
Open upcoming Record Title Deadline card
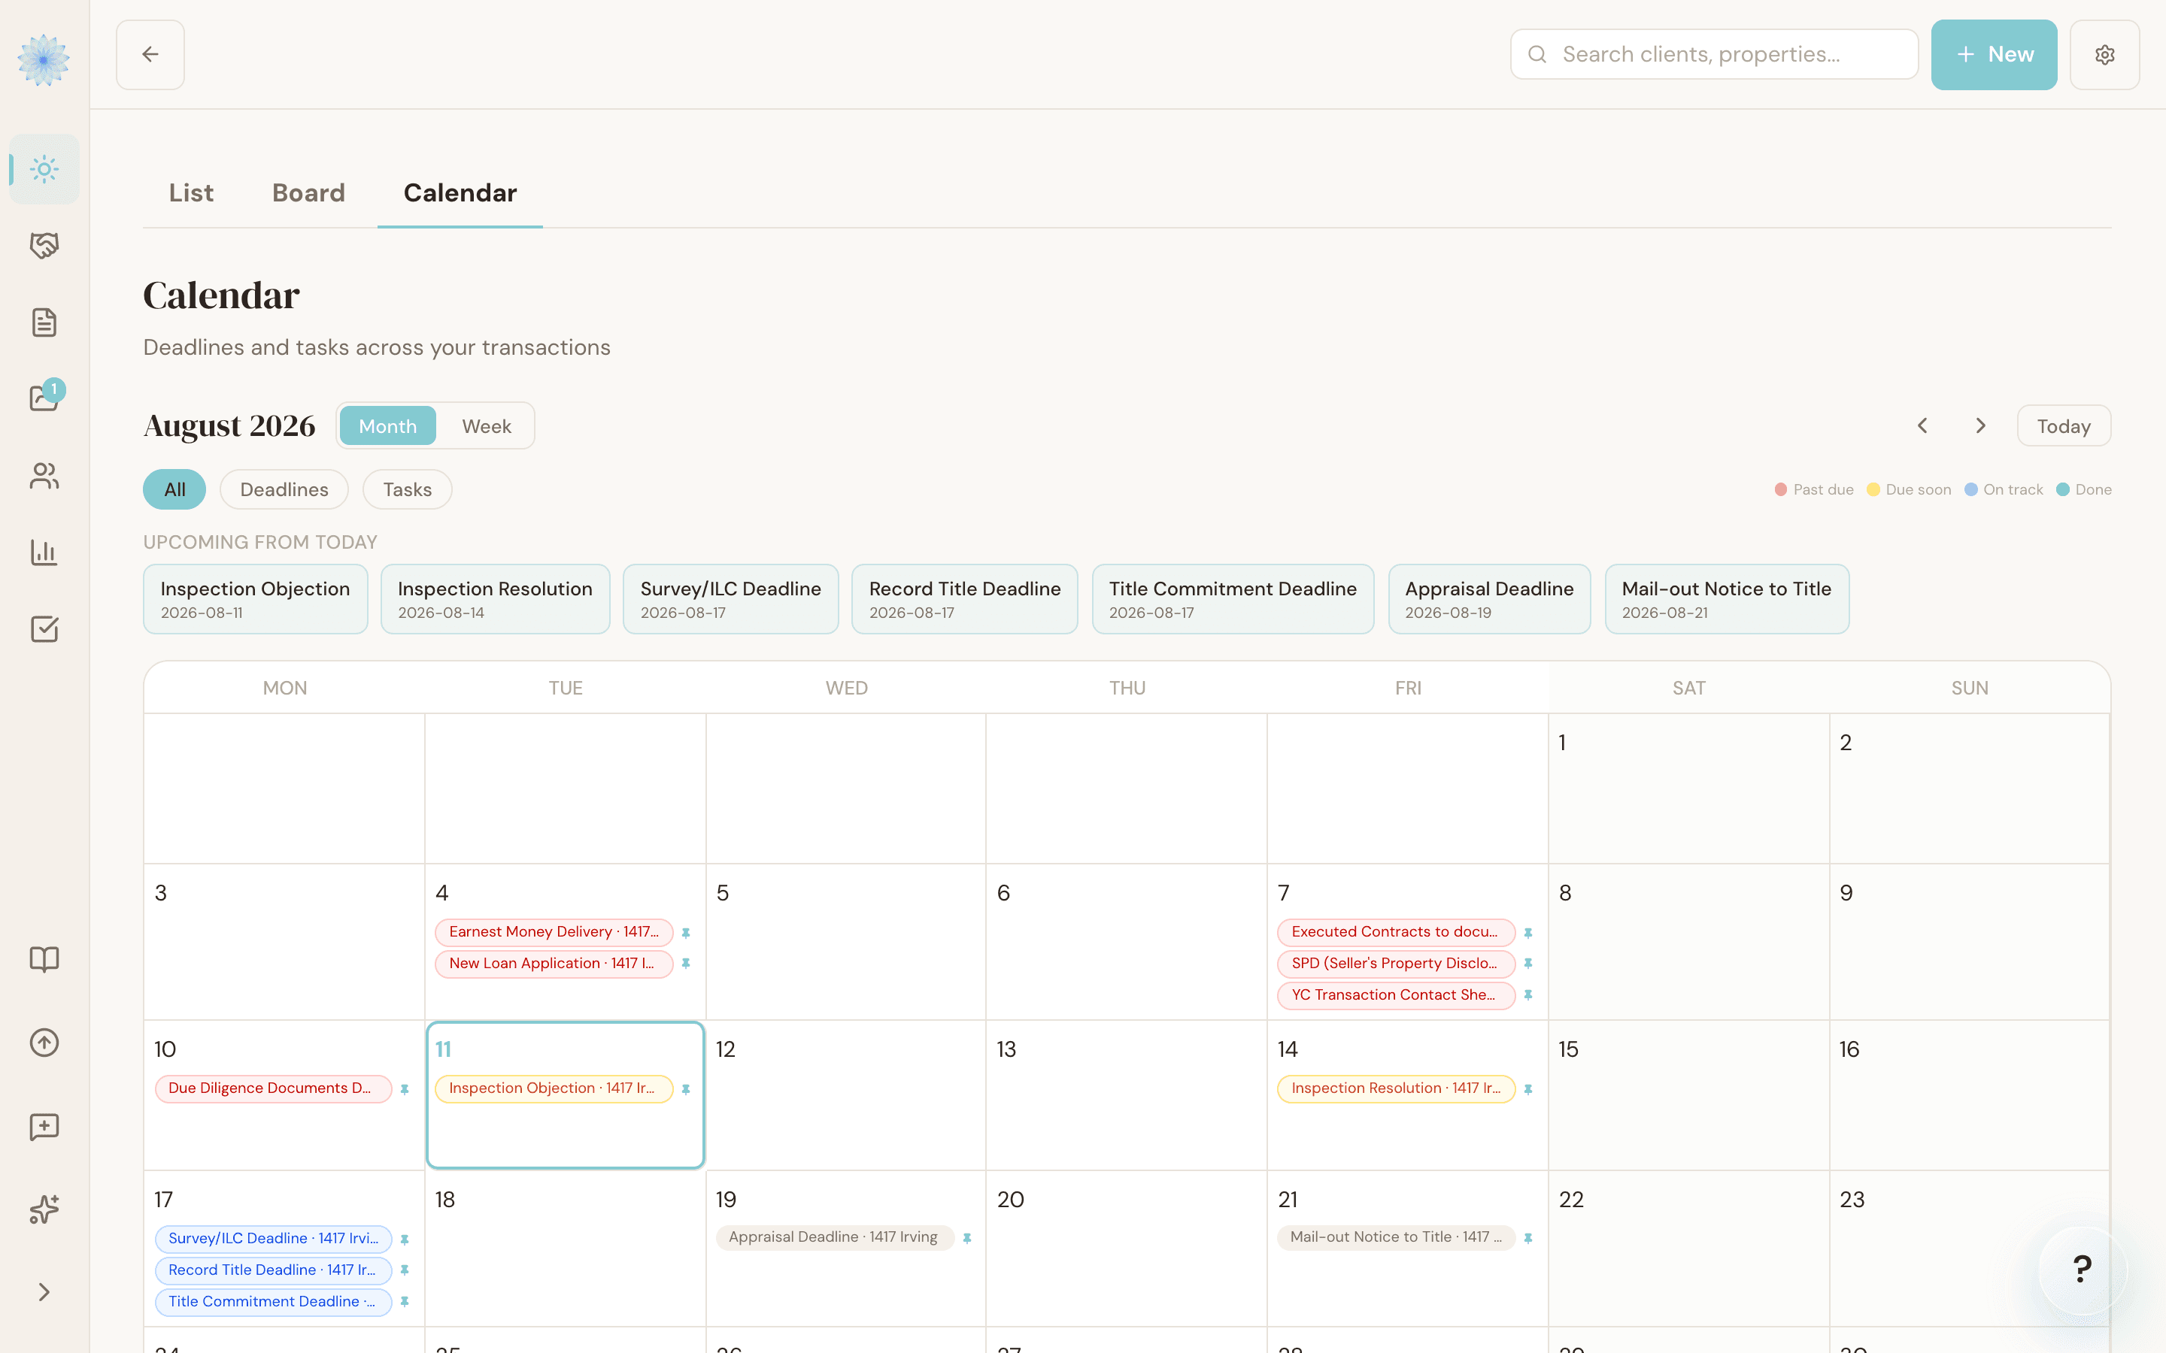[965, 598]
